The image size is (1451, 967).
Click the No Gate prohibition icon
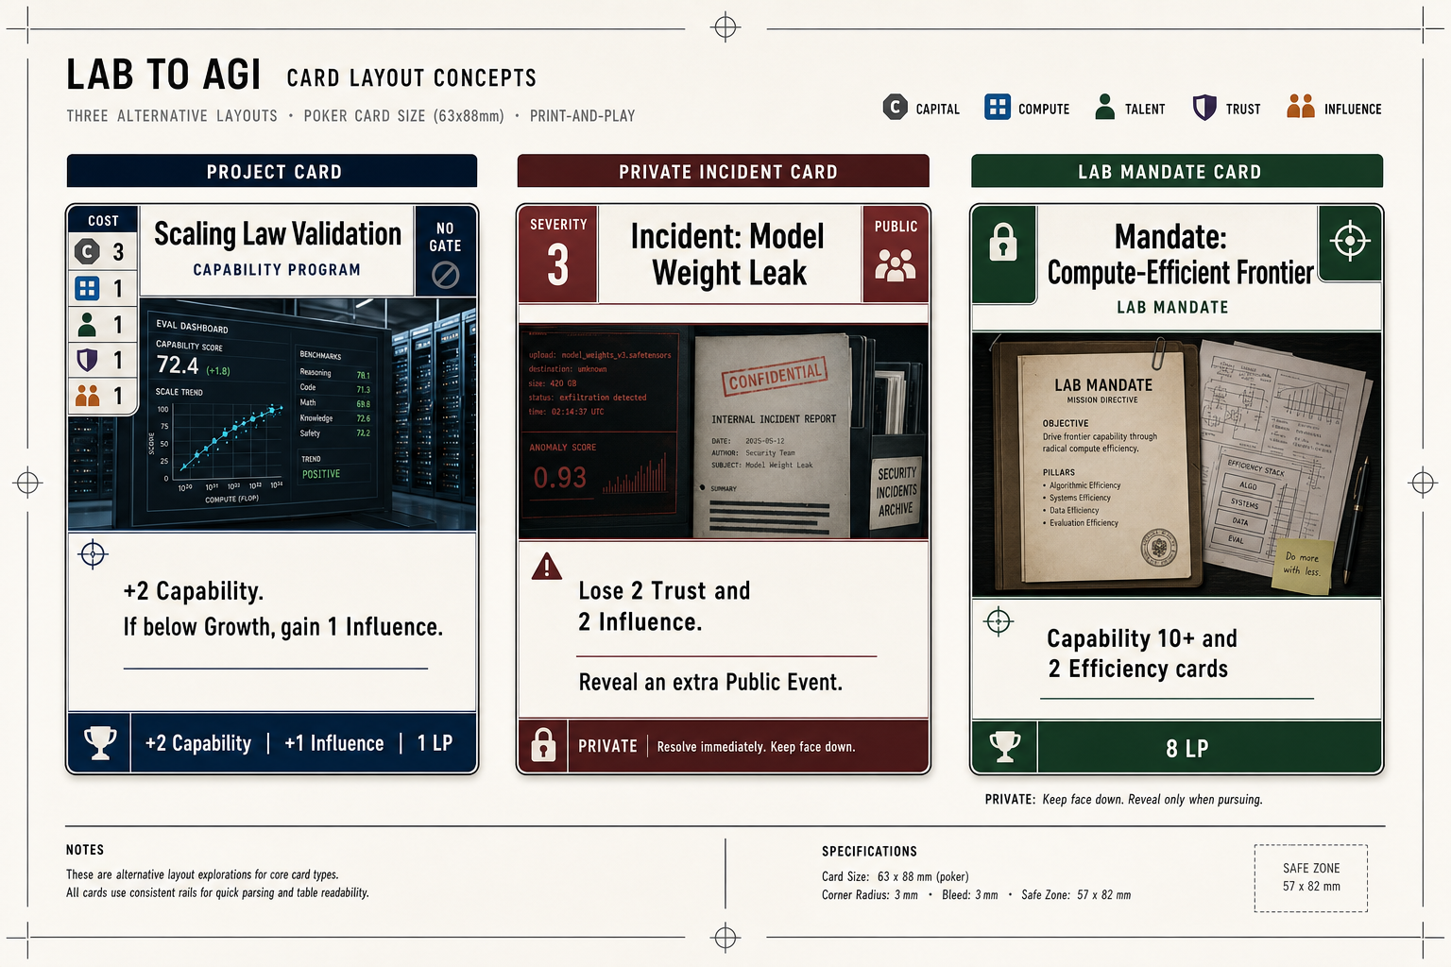pyautogui.click(x=445, y=275)
